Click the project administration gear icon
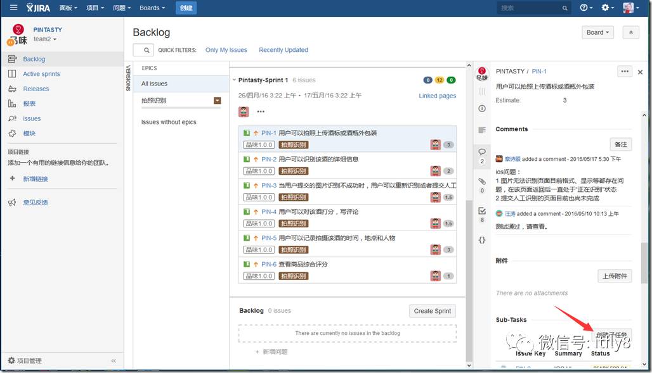 click(x=11, y=360)
